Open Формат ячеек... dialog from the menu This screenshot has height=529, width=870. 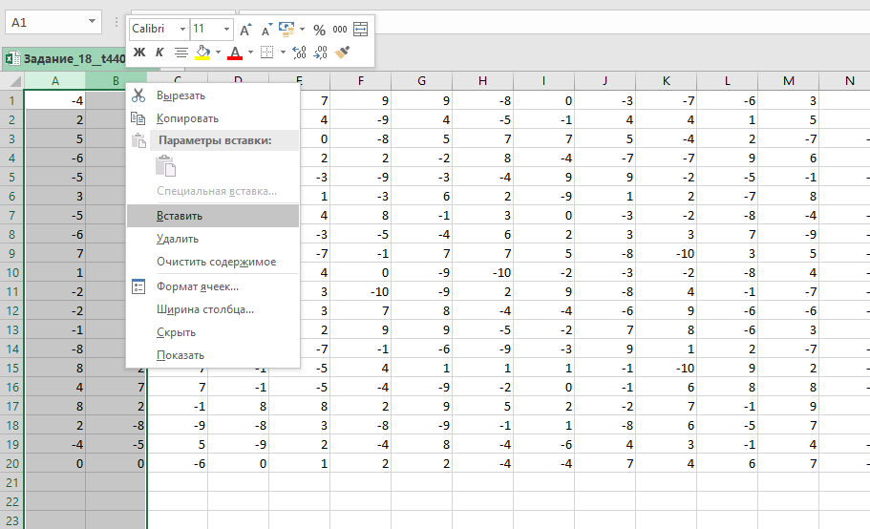coord(197,286)
